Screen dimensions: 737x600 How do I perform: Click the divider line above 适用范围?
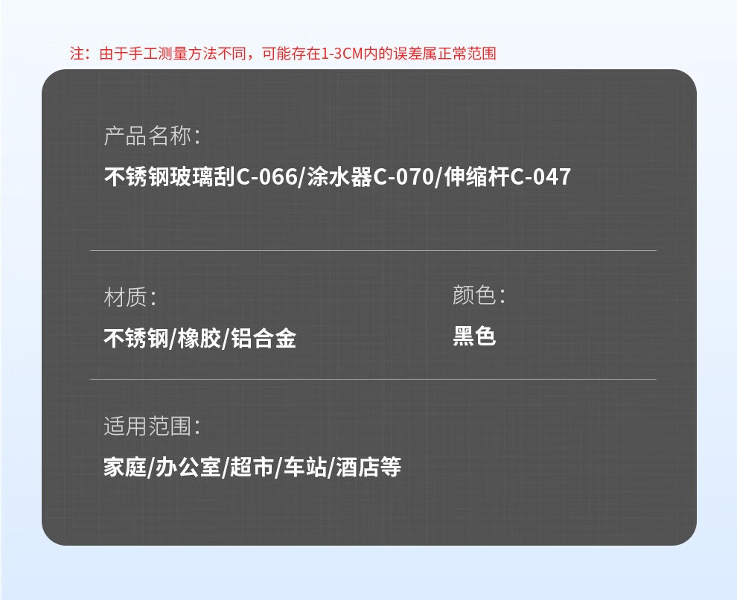pyautogui.click(x=373, y=379)
